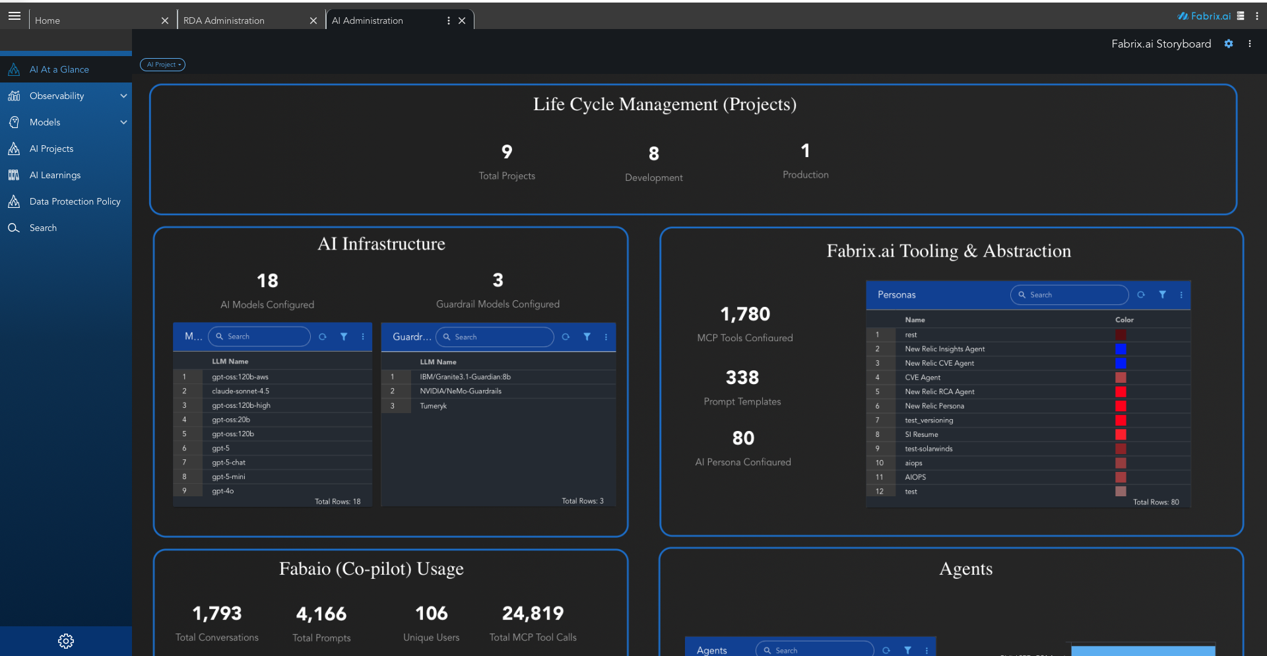Select AI At a Glance in the sidebar
Image resolution: width=1267 pixels, height=656 pixels.
coord(59,69)
